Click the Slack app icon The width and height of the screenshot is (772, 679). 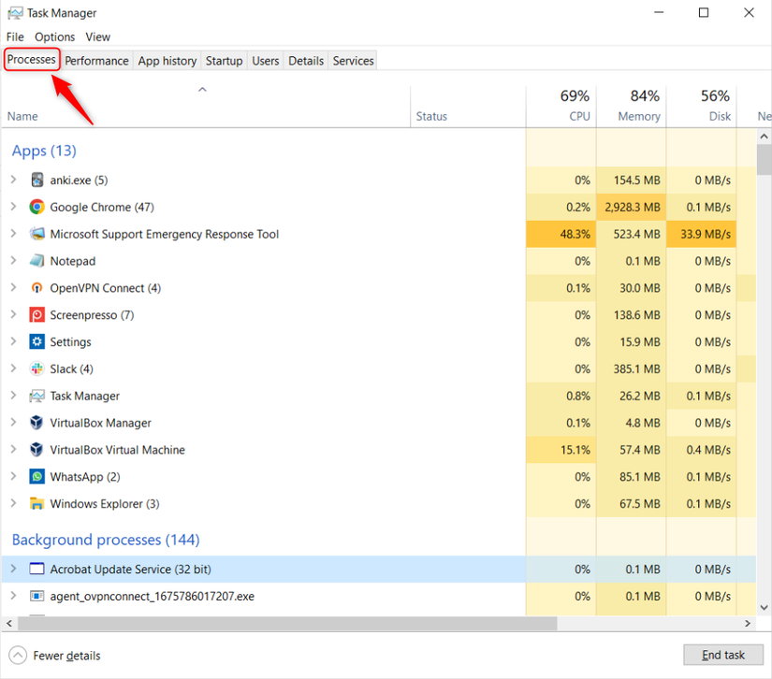pyautogui.click(x=36, y=368)
